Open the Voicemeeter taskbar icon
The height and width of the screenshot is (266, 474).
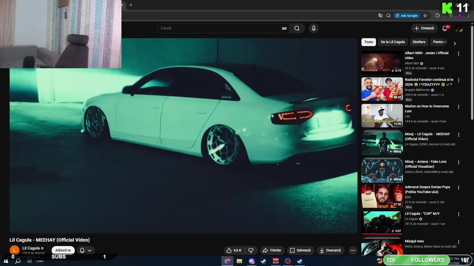tap(276, 261)
